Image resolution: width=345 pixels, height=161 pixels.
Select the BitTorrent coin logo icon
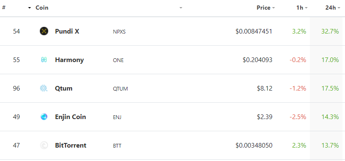(44, 145)
